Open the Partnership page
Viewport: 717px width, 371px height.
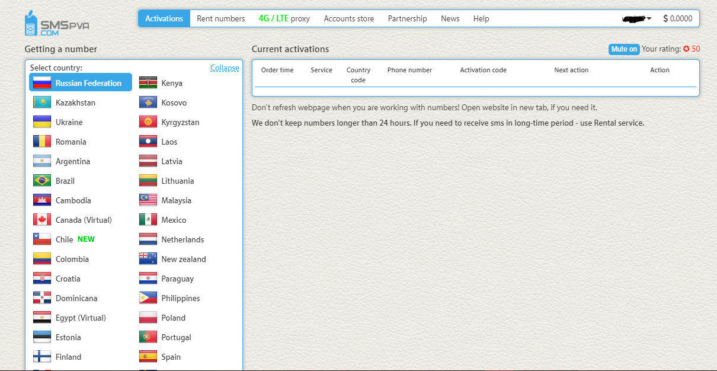coord(407,18)
